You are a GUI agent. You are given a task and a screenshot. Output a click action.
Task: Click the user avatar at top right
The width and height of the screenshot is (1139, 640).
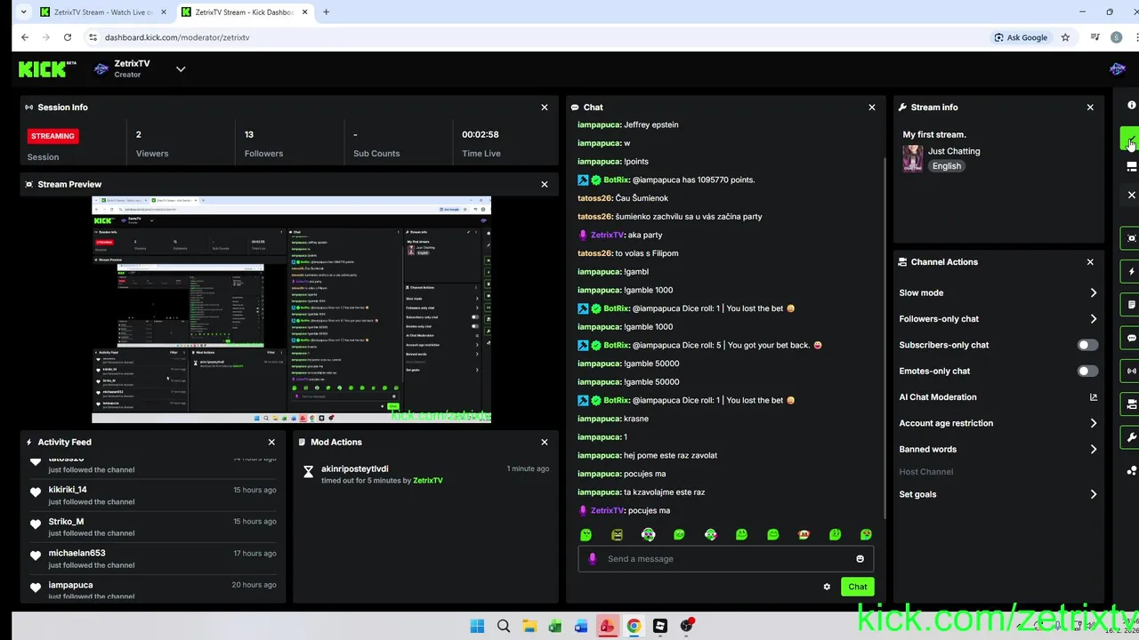point(1118,69)
